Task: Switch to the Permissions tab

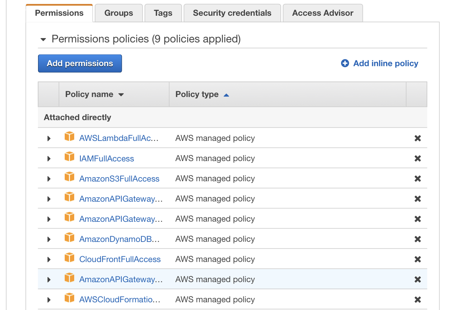Action: click(59, 13)
